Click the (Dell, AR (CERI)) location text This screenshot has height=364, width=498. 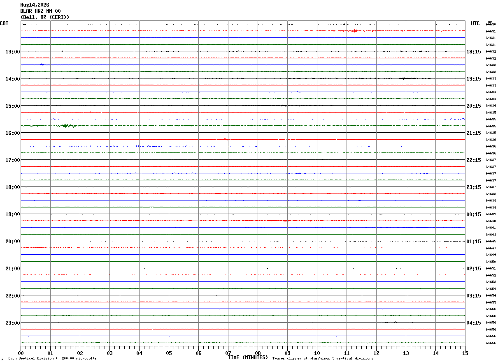click(45, 17)
